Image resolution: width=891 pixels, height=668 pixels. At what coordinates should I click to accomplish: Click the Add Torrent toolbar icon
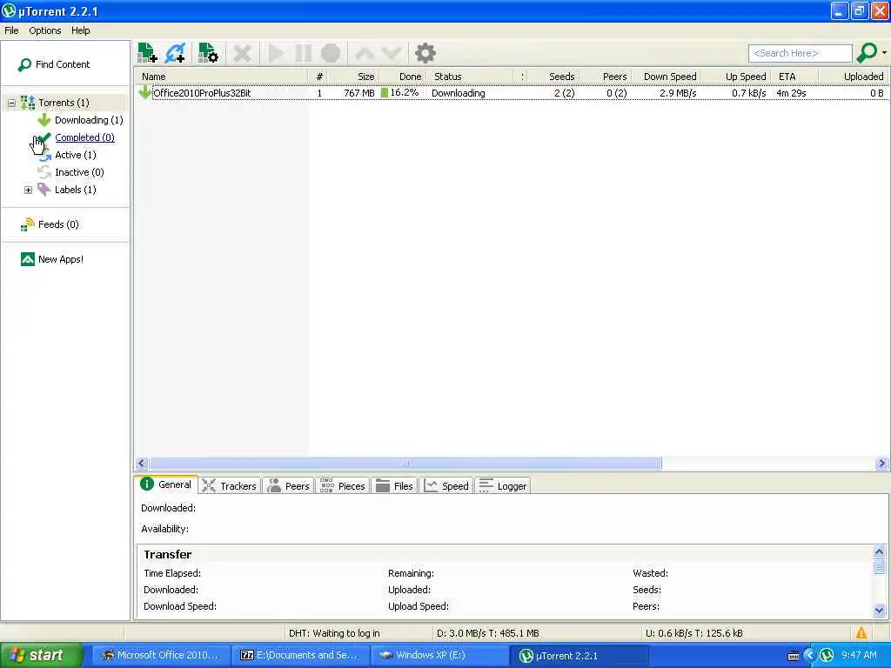147,53
